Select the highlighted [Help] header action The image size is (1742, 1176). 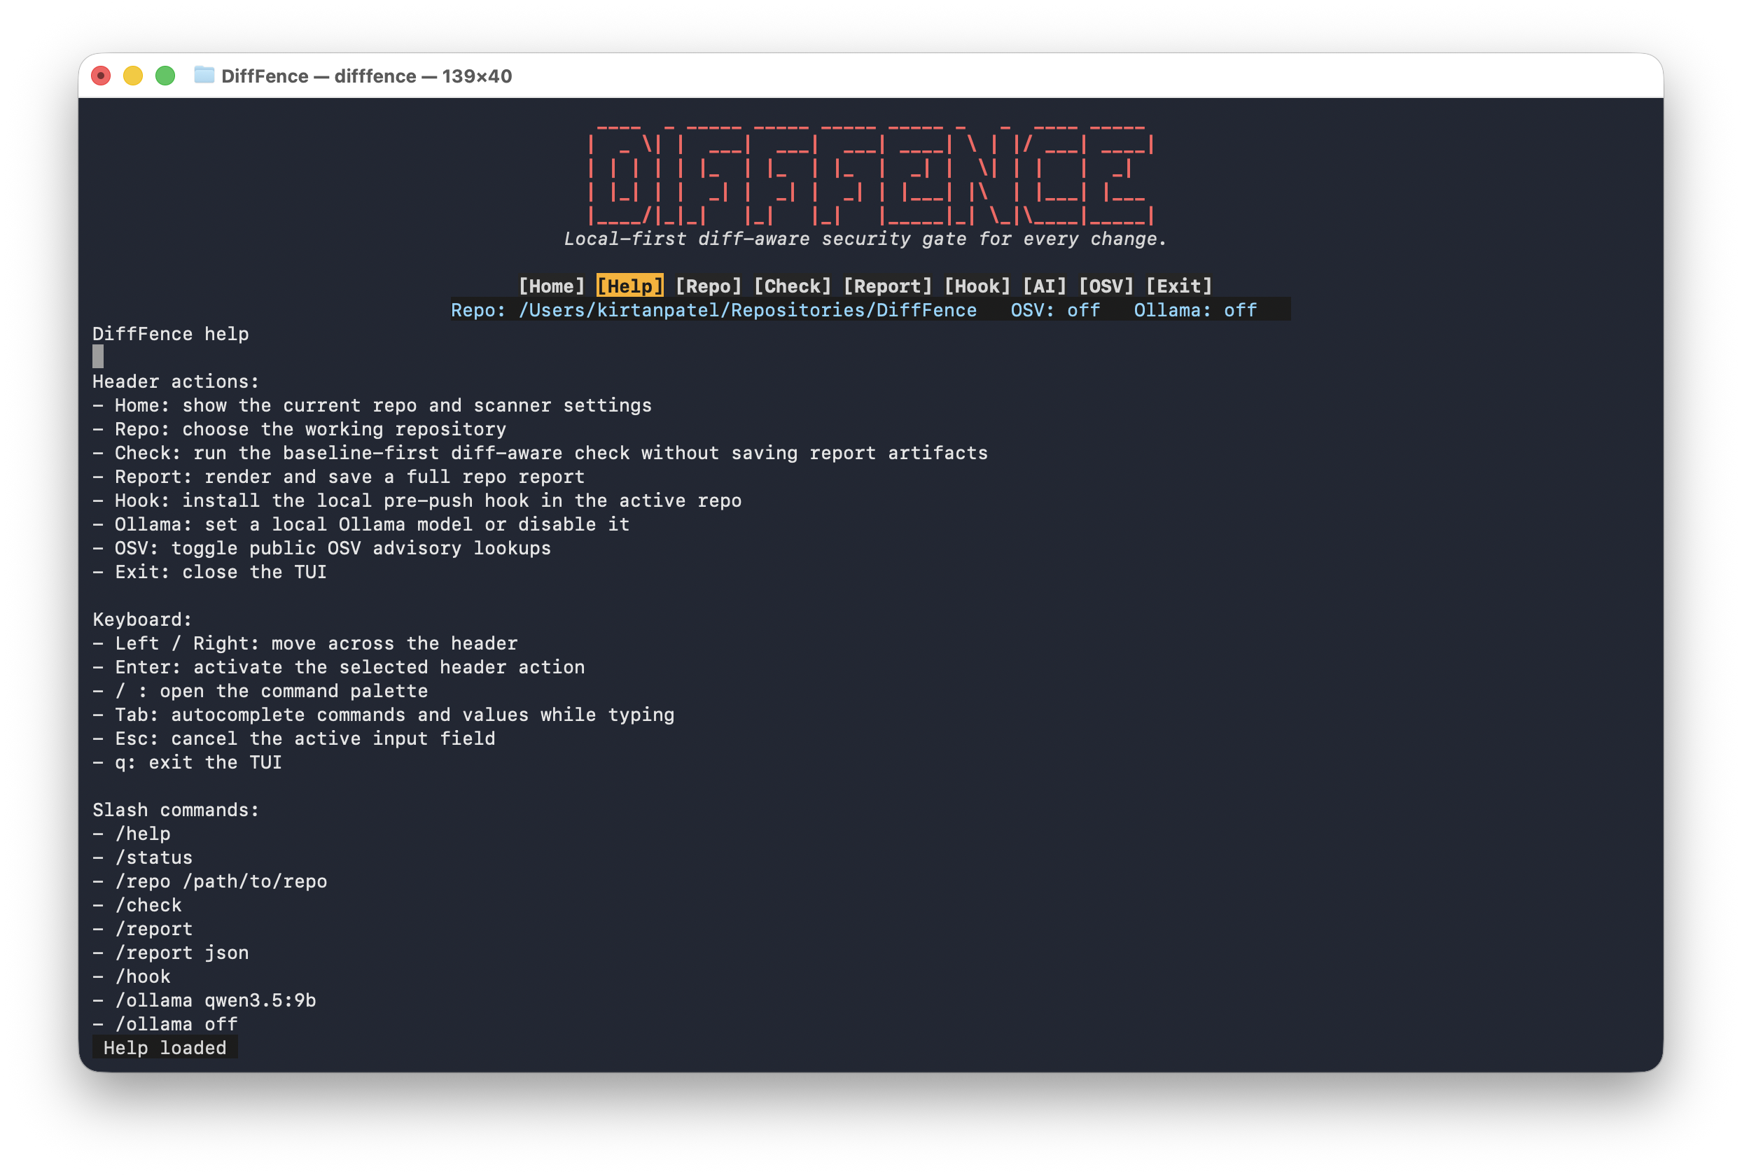point(629,286)
